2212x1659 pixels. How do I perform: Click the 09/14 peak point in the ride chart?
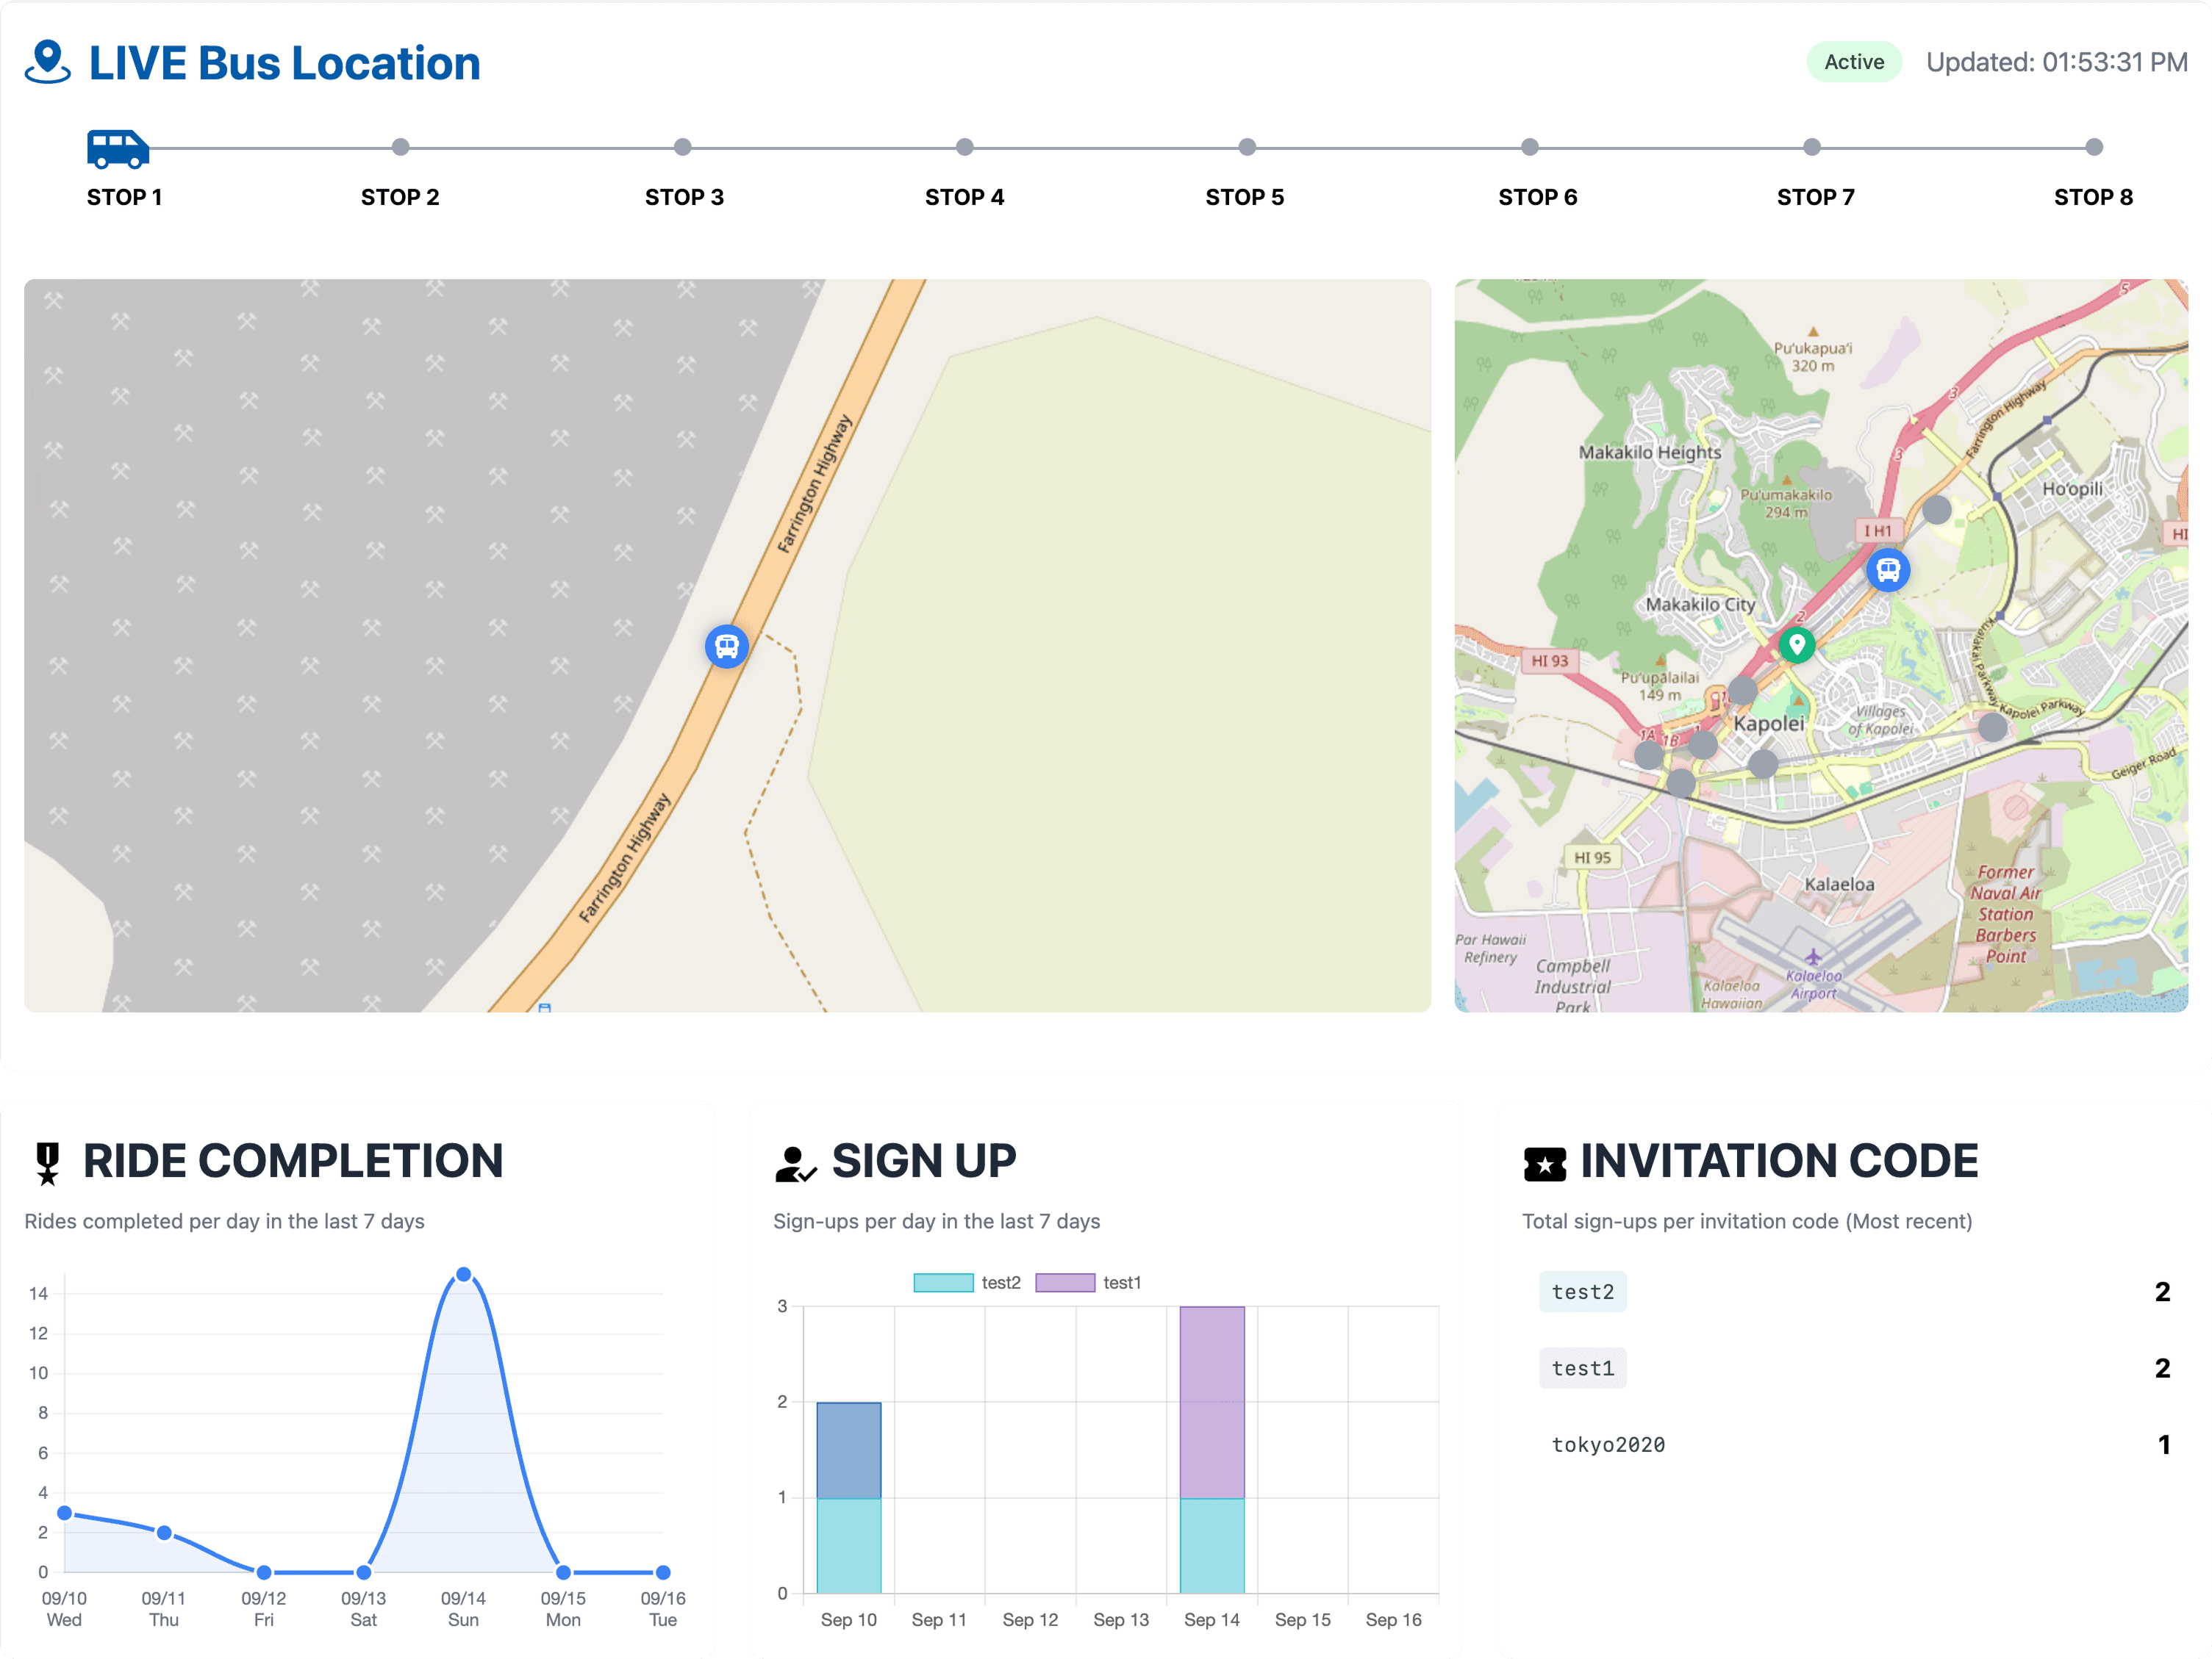pyautogui.click(x=463, y=1274)
